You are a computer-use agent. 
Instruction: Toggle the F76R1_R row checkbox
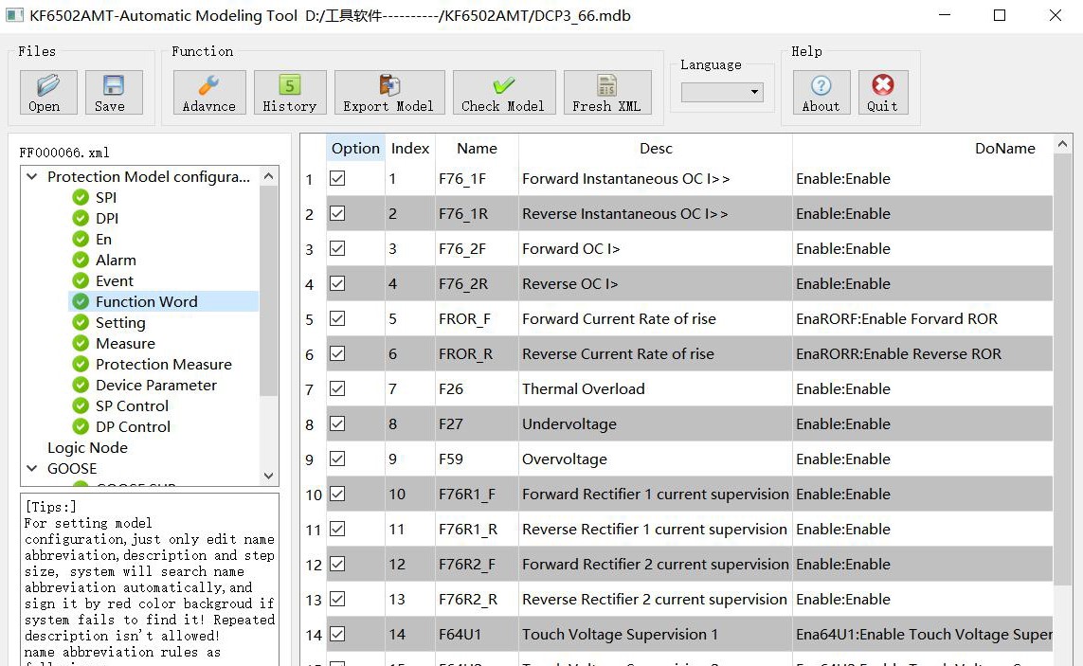[337, 530]
